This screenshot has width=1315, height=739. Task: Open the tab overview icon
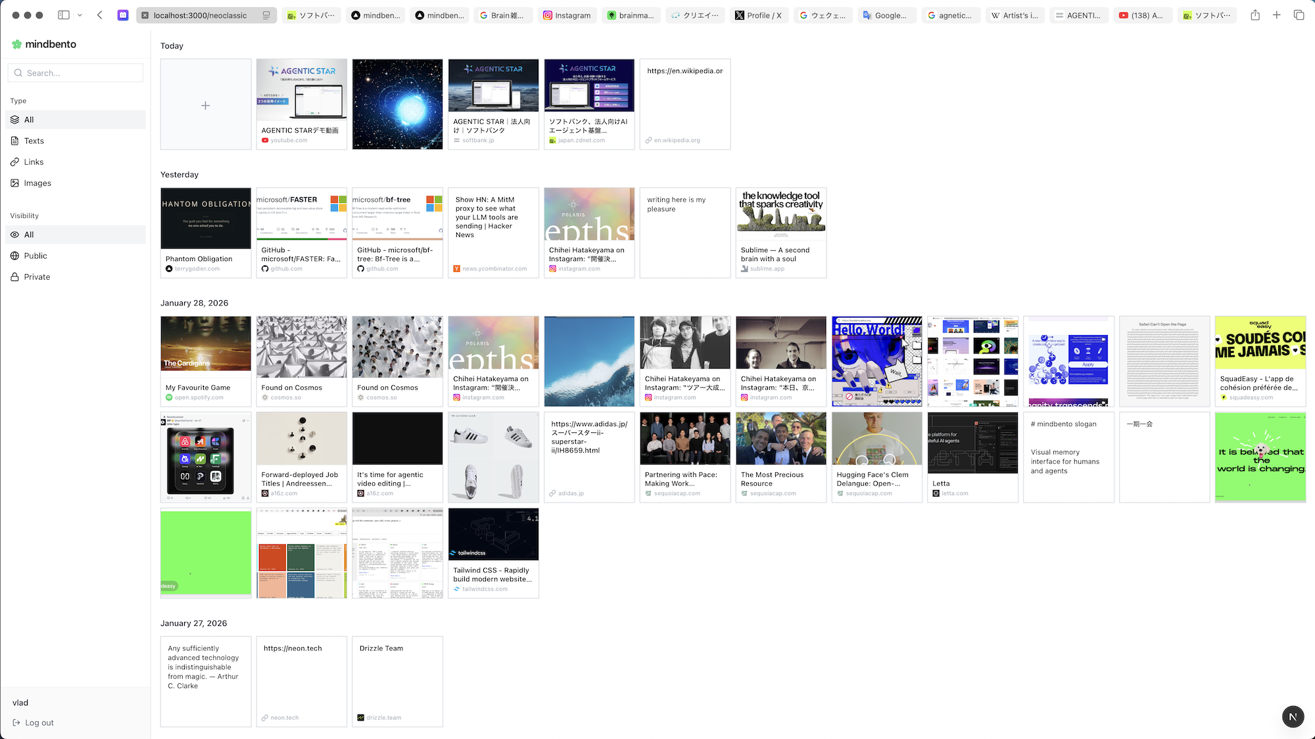(1299, 15)
